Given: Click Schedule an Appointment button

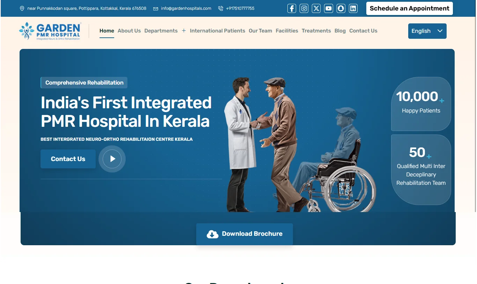Looking at the screenshot, I should pos(410,8).
